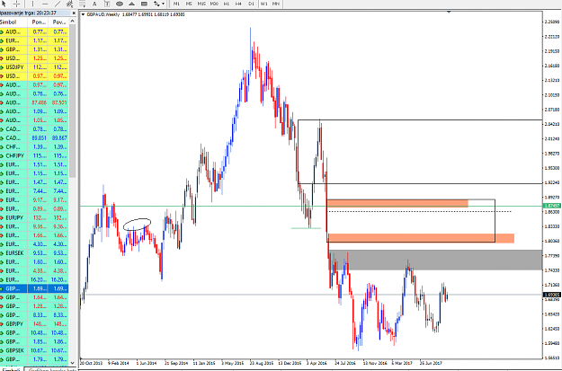Open the Simboli tab

pos(11,369)
